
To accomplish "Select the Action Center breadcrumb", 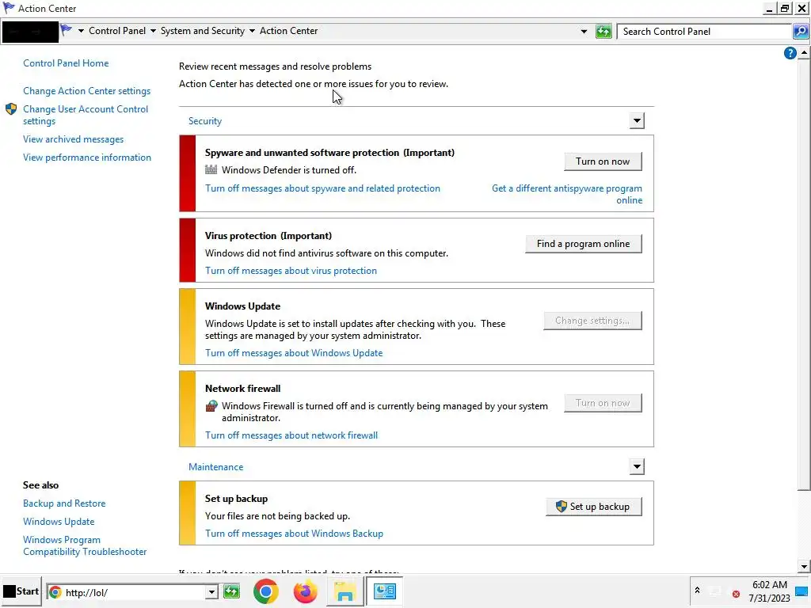I will (x=288, y=31).
